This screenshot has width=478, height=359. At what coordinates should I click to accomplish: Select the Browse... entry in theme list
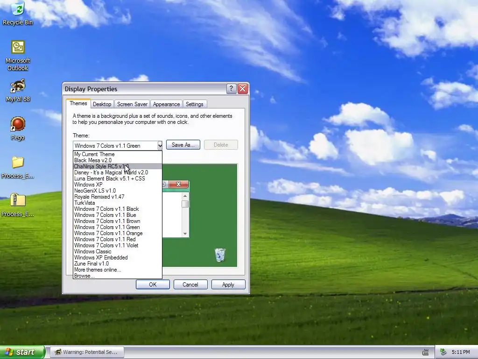coord(118,276)
